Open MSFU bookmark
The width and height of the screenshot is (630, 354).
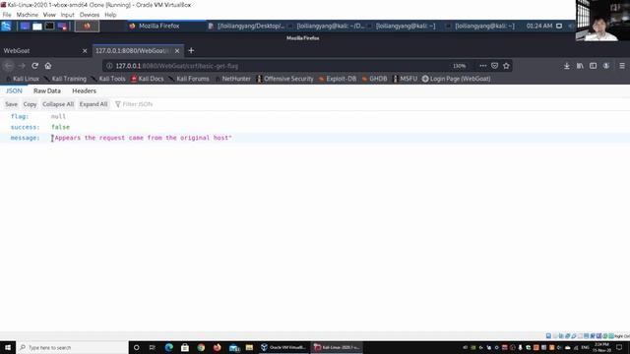pyautogui.click(x=405, y=79)
